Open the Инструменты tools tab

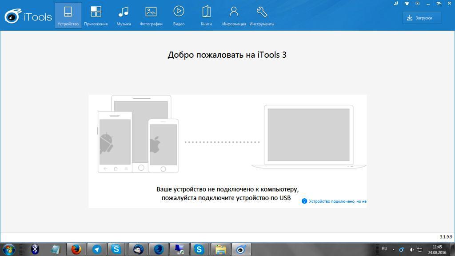(262, 16)
